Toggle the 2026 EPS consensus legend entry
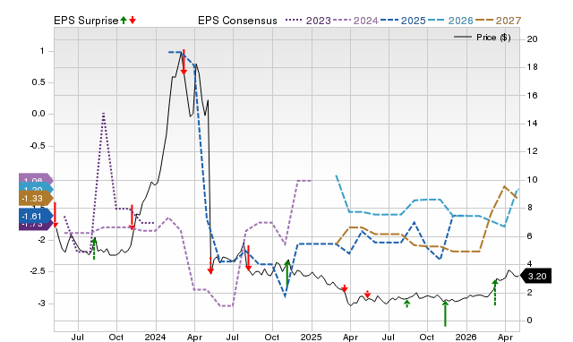 pos(450,21)
